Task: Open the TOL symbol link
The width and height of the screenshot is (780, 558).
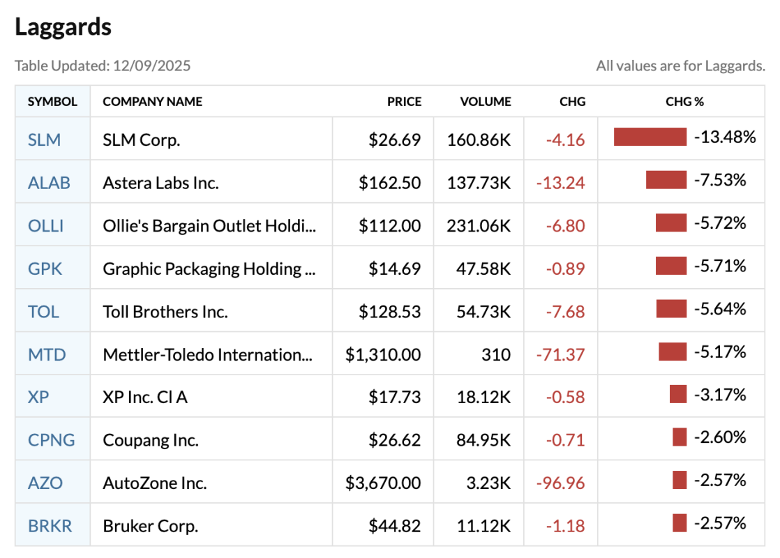Action: pyautogui.click(x=43, y=311)
